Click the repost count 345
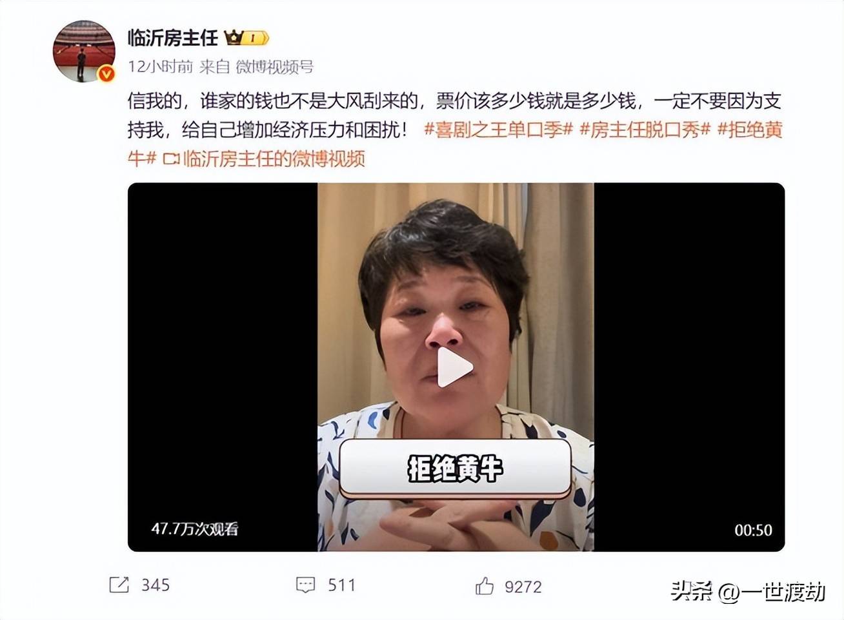 click(156, 585)
